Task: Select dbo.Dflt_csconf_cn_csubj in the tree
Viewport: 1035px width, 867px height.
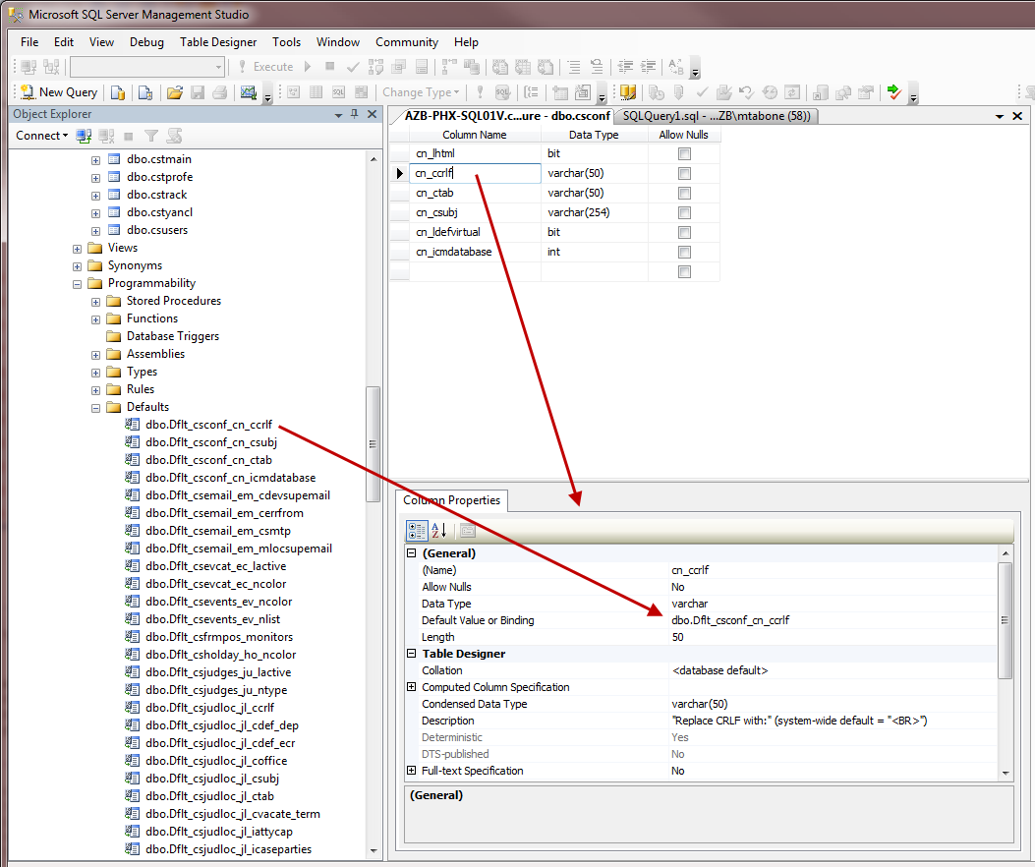Action: 210,442
